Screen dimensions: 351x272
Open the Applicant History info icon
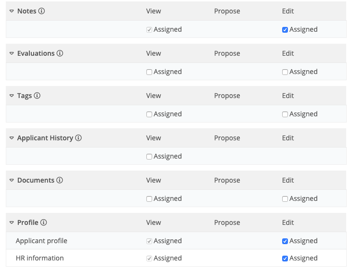coord(78,138)
